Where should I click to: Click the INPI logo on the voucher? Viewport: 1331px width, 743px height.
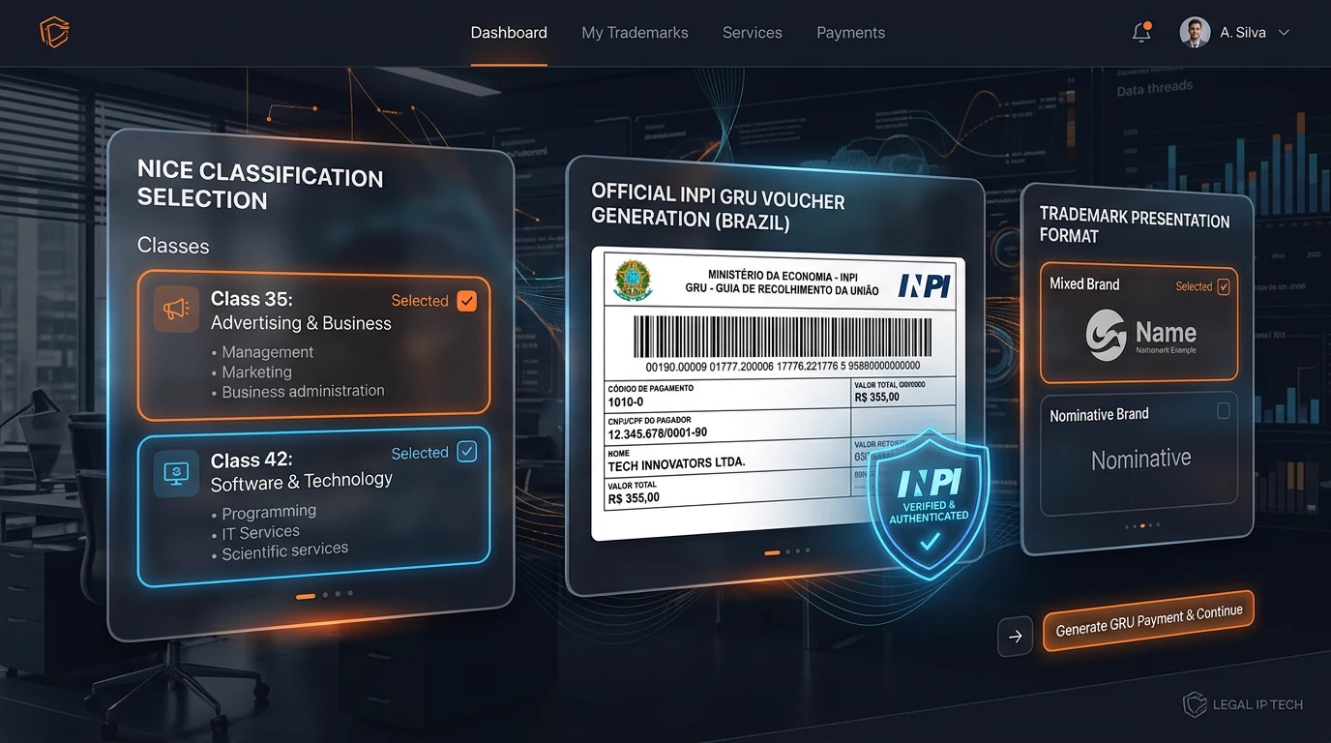pos(924,284)
